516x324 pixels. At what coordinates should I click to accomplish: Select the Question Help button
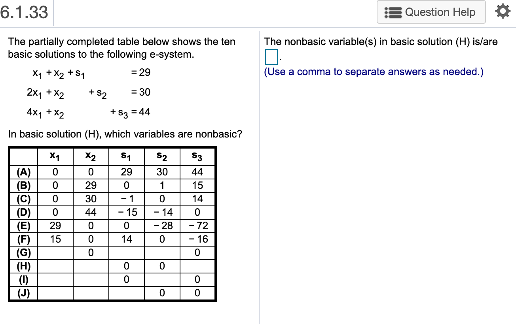click(431, 12)
